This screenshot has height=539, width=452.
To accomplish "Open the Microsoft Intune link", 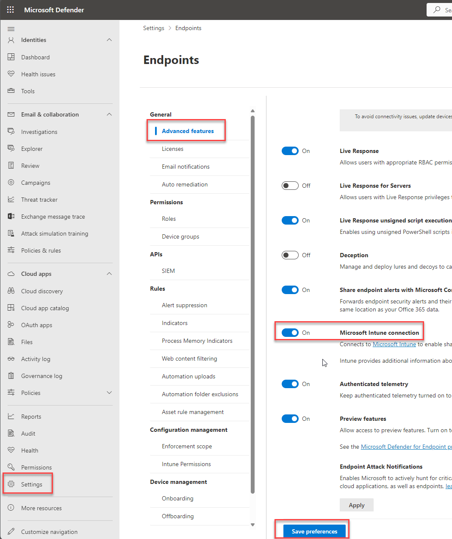I will (394, 344).
